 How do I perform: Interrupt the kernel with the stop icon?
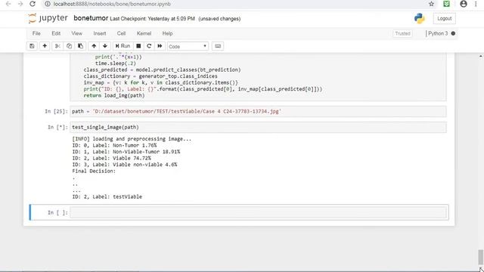coord(138,46)
